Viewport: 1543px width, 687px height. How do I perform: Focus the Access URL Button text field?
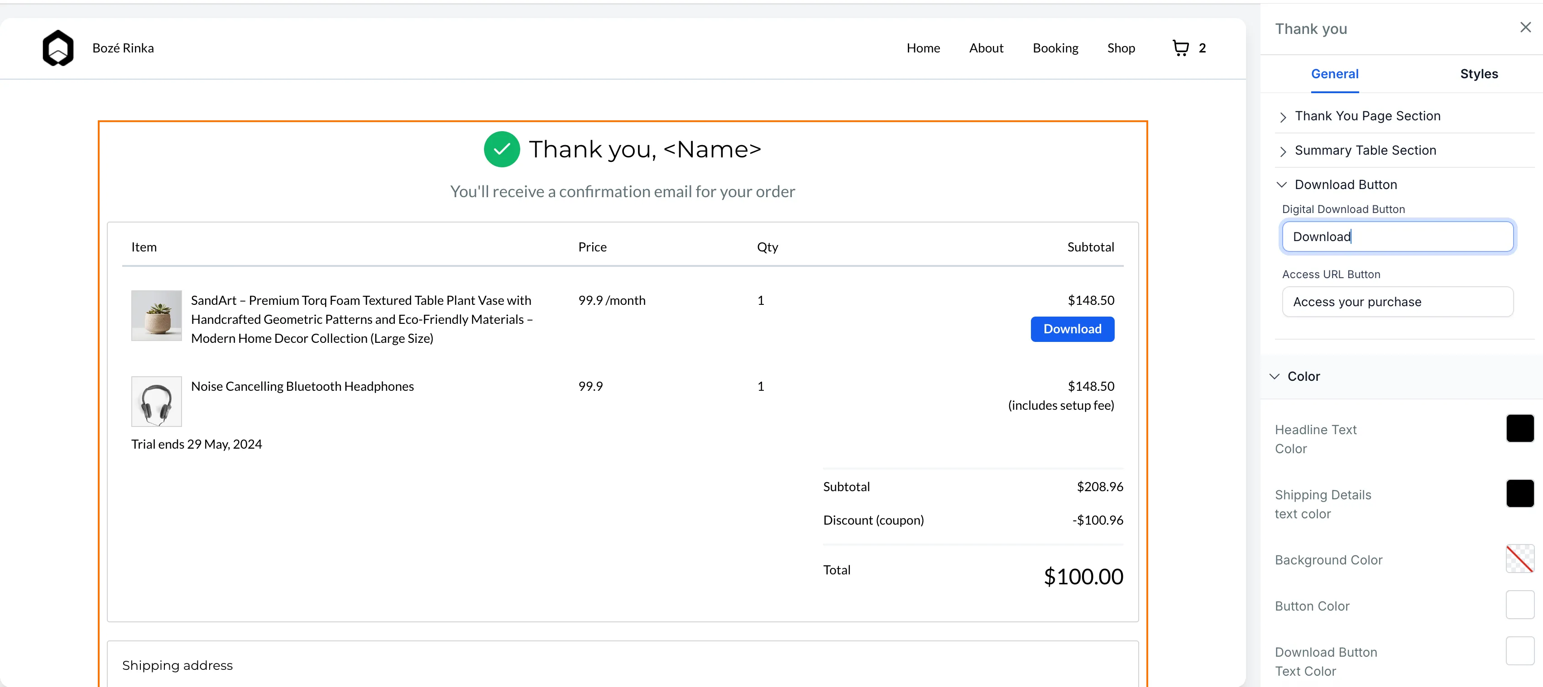(x=1397, y=302)
